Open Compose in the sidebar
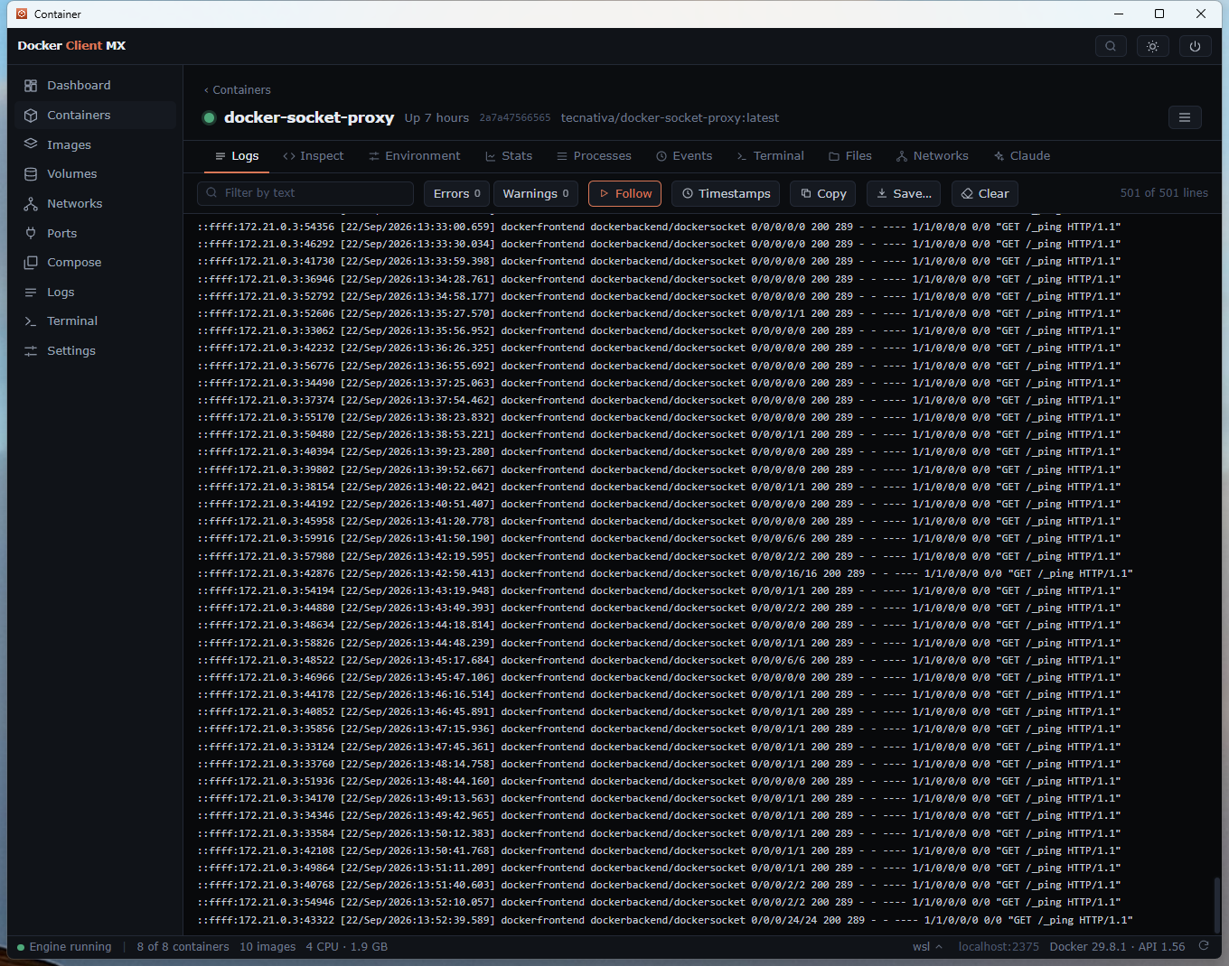Viewport: 1229px width, 966px height. [95, 262]
